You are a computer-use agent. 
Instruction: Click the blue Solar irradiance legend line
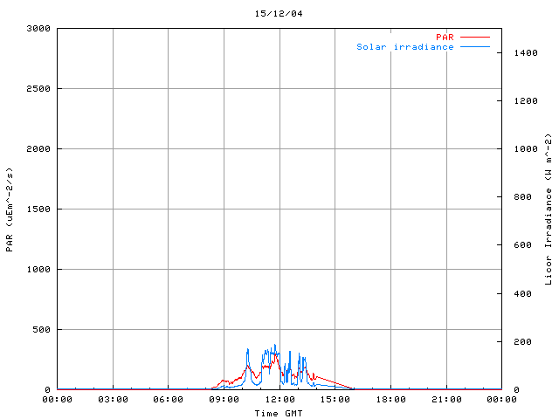[475, 46]
